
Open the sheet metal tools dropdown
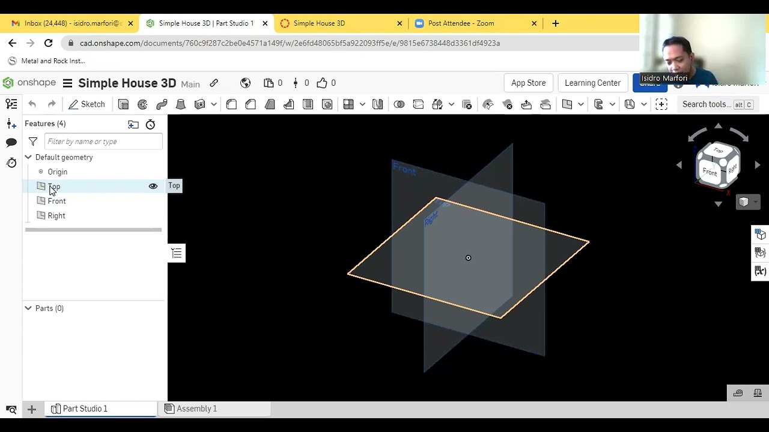(612, 104)
